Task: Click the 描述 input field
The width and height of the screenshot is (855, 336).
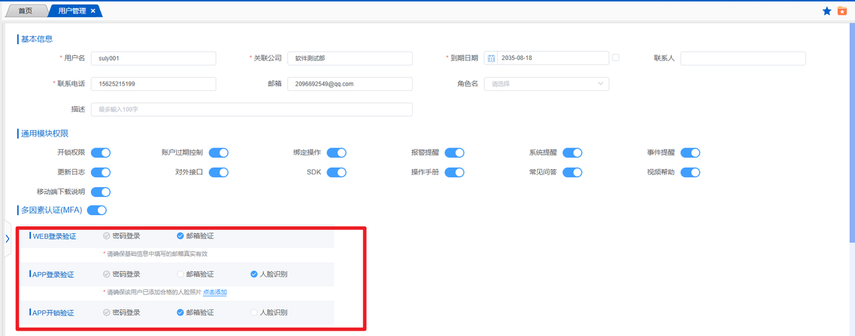Action: (x=252, y=110)
